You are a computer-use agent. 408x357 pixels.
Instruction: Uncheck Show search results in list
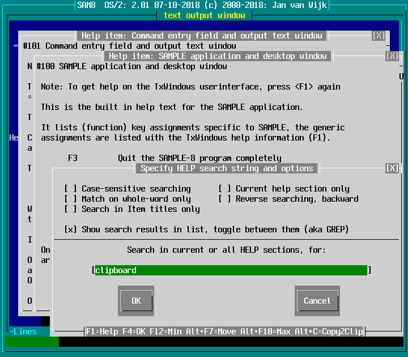[x=71, y=229]
